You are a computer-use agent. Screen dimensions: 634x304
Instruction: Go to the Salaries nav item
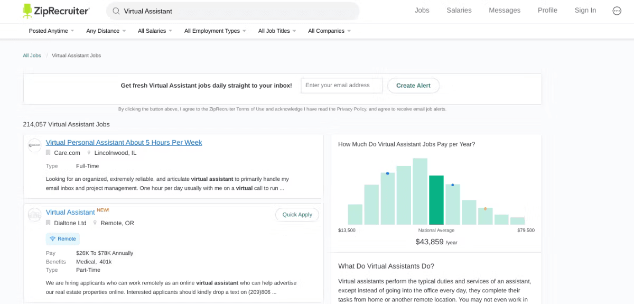pos(459,10)
